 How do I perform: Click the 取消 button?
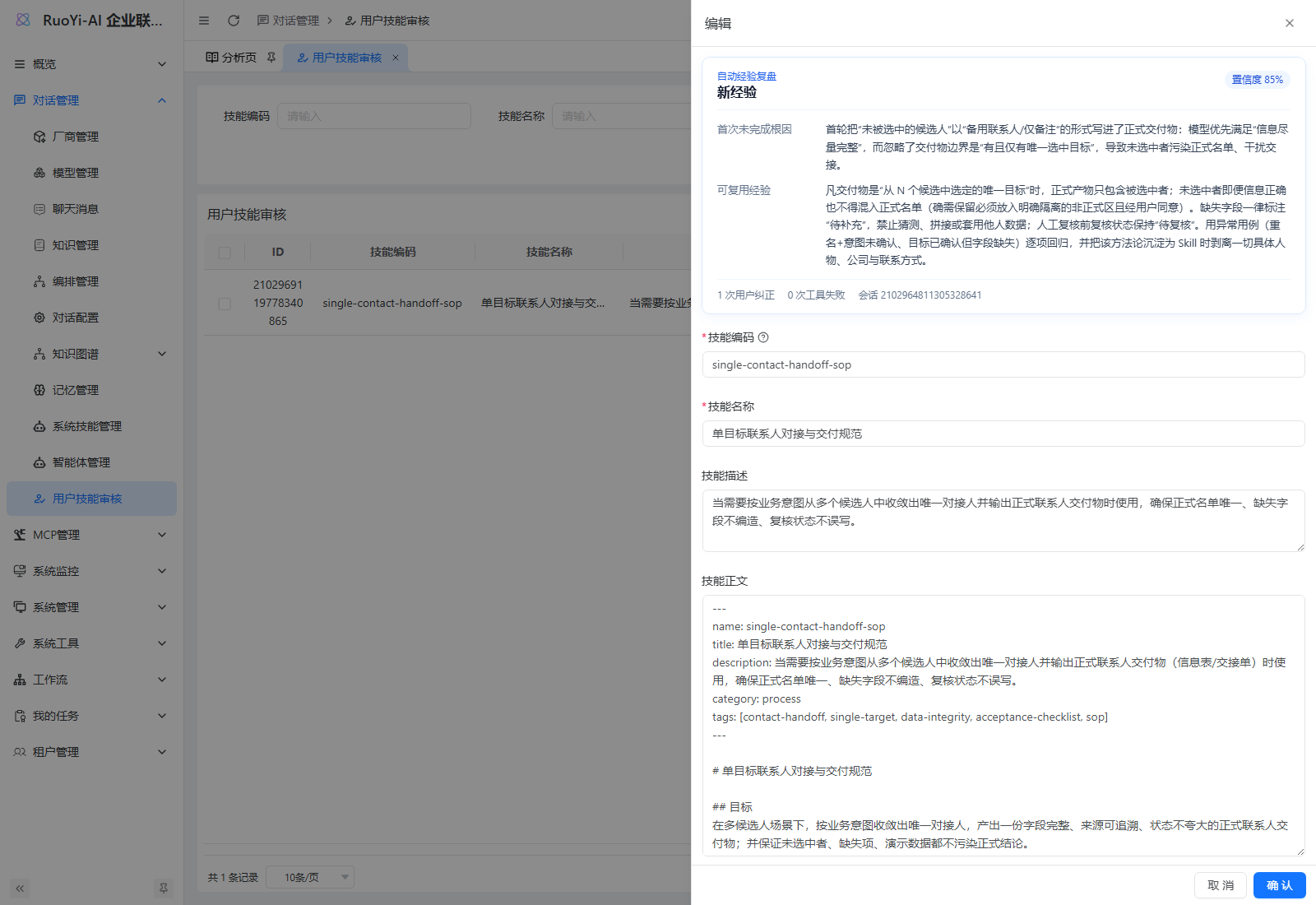coord(1221,885)
